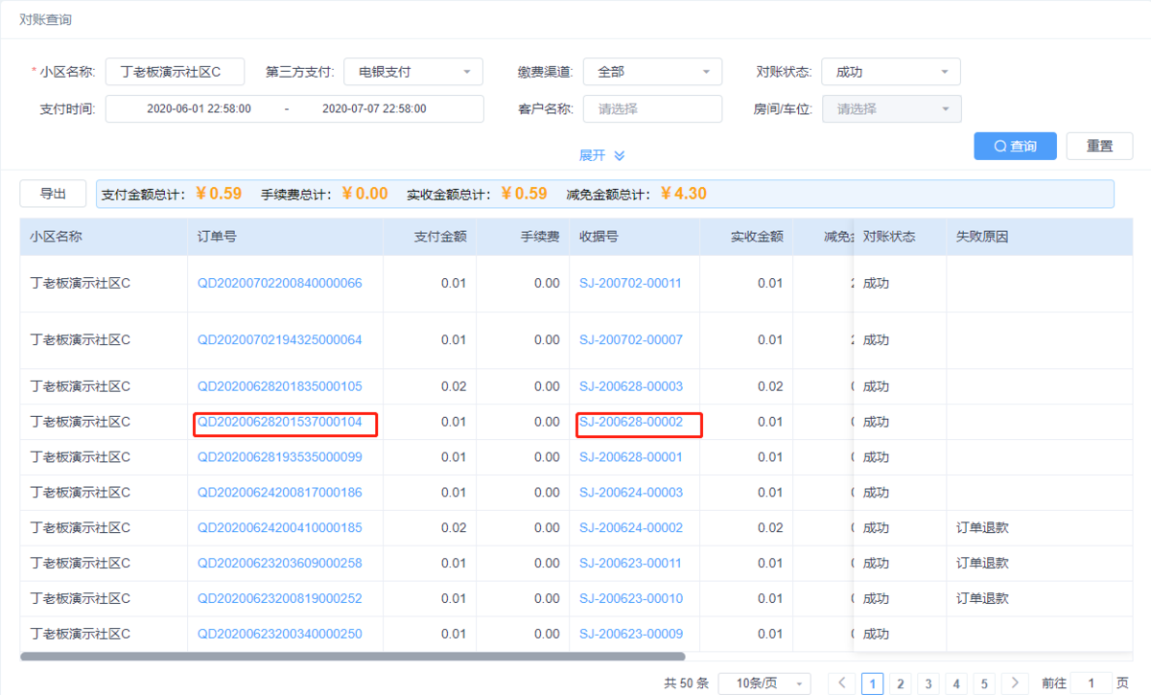Click the start time 2020-06-01 22:58:00
The image size is (1151, 695).
199,109
